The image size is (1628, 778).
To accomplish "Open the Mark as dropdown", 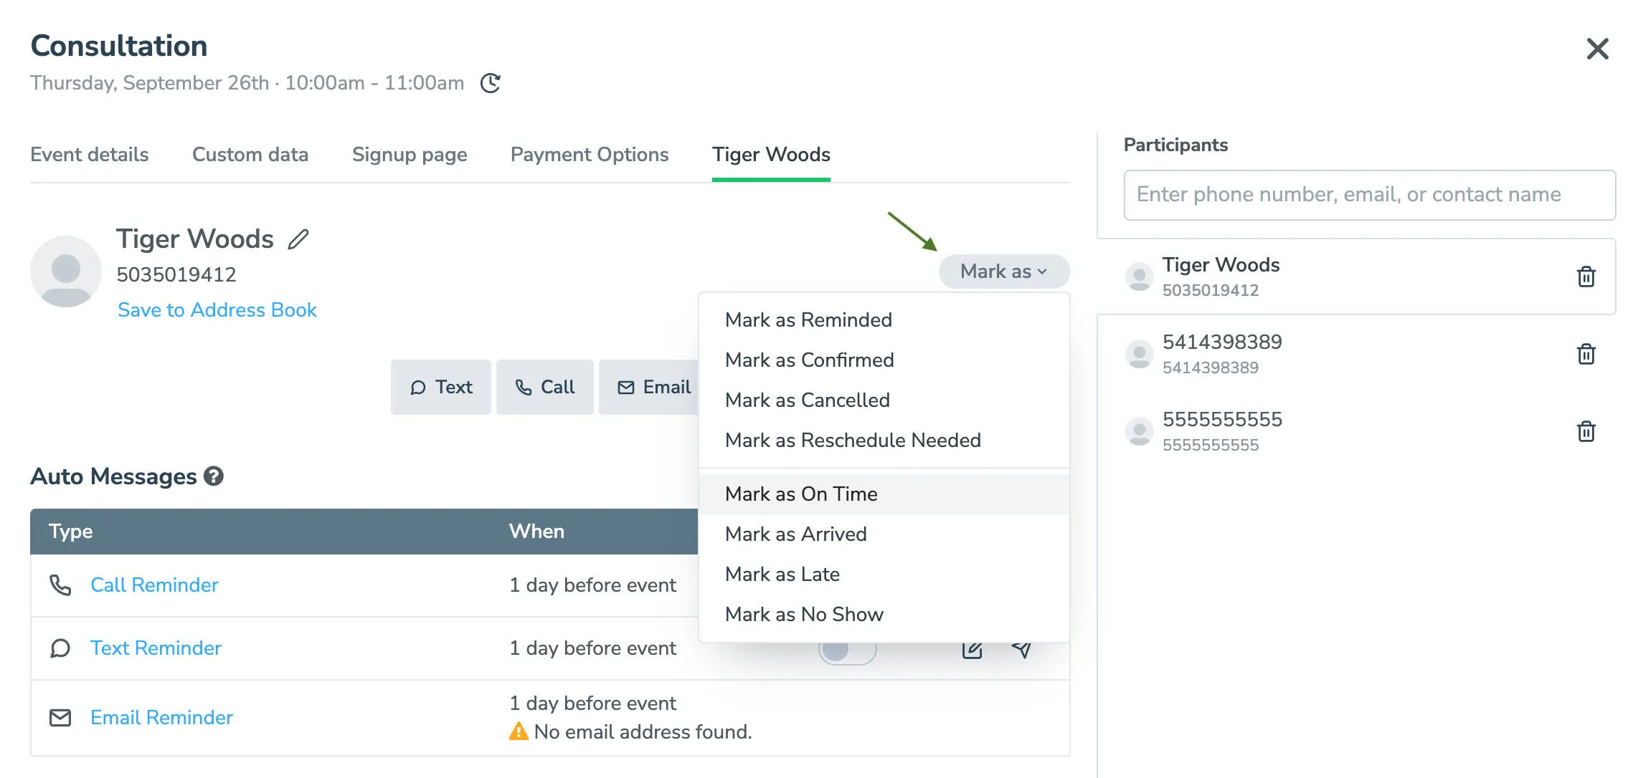I will pyautogui.click(x=1003, y=271).
